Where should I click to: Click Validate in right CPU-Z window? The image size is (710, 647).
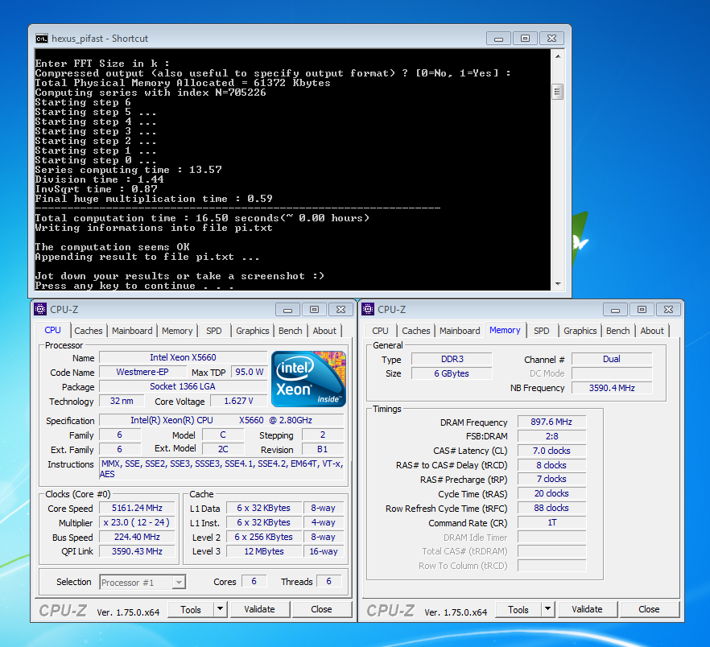click(587, 609)
